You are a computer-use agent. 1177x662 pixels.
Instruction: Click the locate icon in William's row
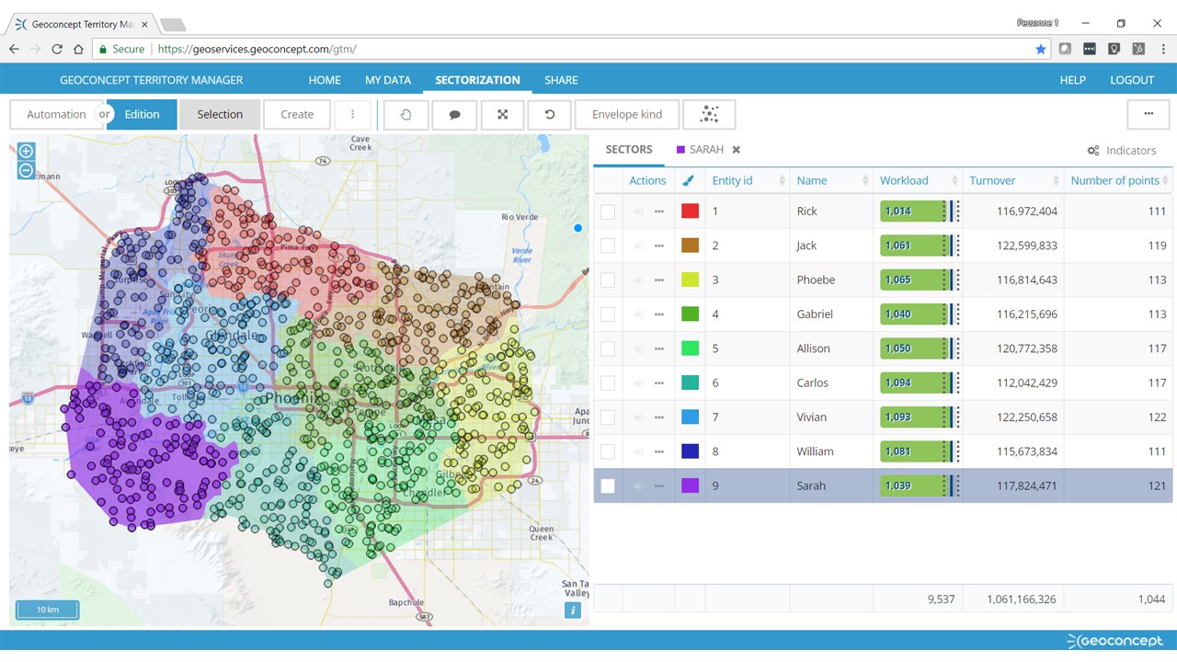(x=638, y=451)
